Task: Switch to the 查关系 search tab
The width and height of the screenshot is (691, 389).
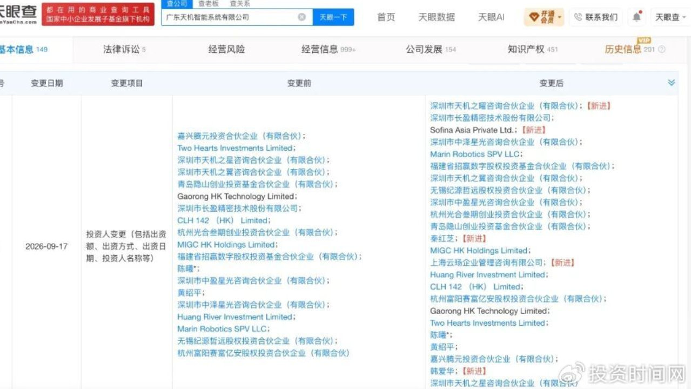Action: [x=240, y=4]
